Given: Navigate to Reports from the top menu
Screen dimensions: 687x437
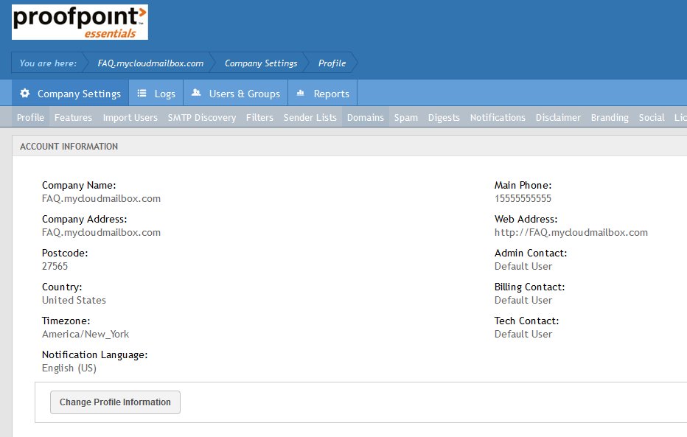Looking at the screenshot, I should point(329,93).
